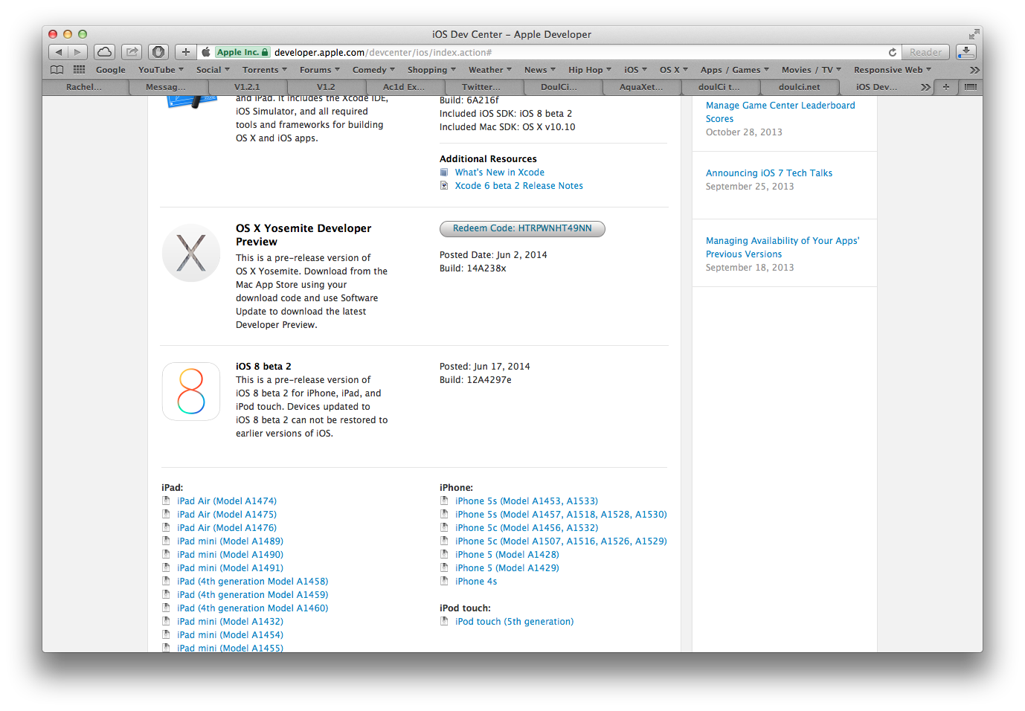The height and width of the screenshot is (711, 1025).
Task: Open the Apps / Games bookmarks folder
Action: click(x=734, y=70)
